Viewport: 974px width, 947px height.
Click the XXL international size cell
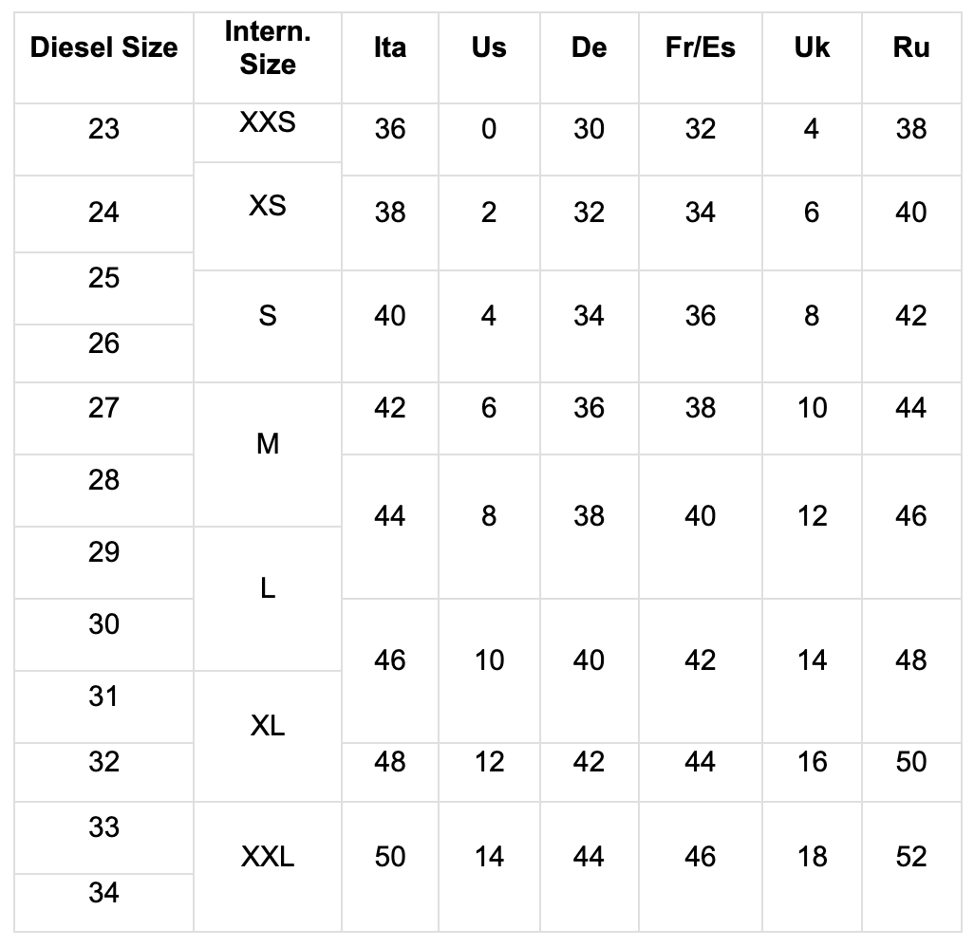click(268, 858)
